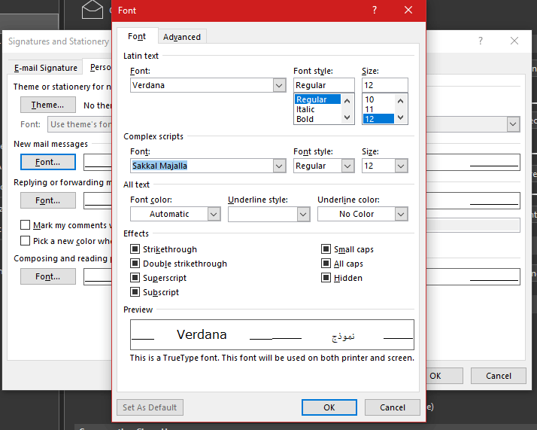
Task: Click the Size list down arrow
Action: click(400, 117)
